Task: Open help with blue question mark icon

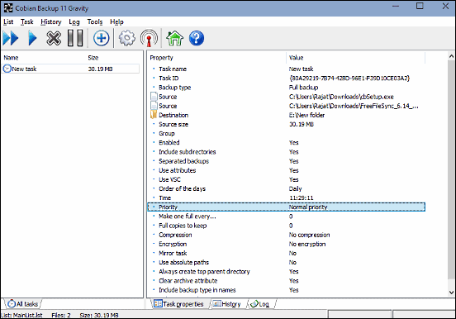Action: (197, 38)
